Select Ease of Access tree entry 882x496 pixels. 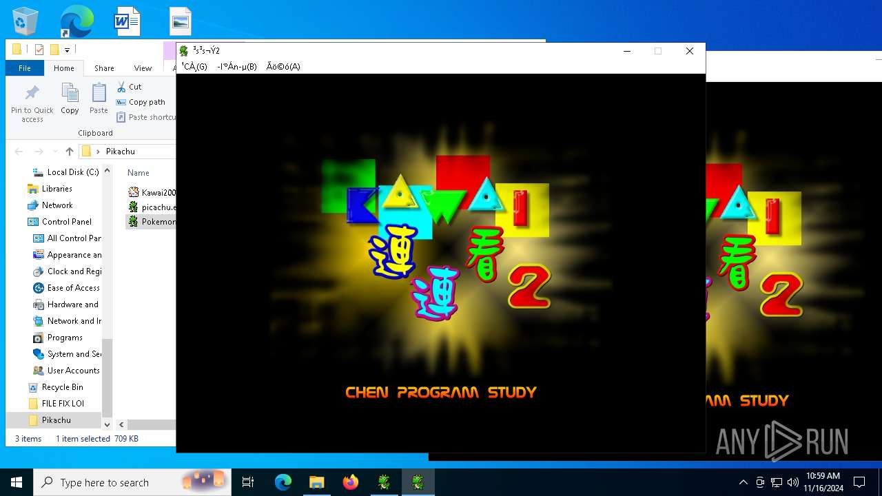click(x=67, y=288)
